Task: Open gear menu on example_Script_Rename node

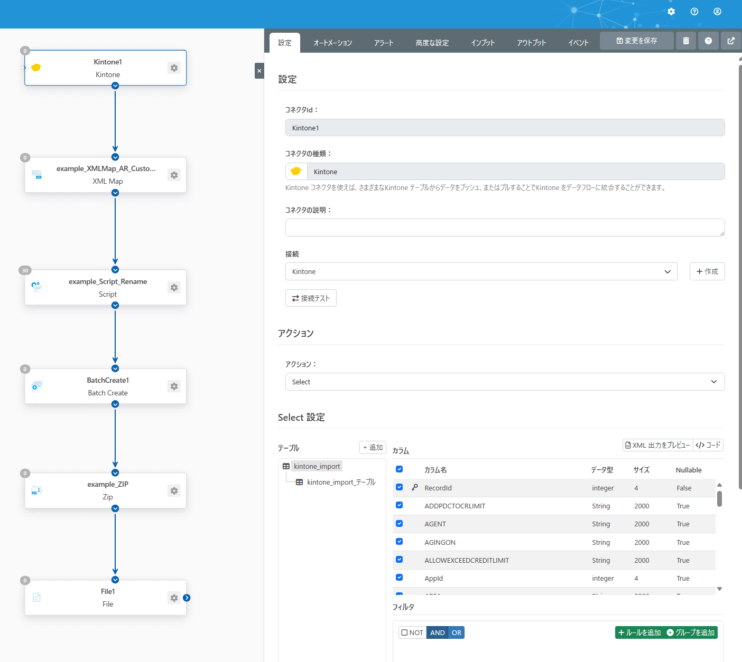Action: click(174, 287)
